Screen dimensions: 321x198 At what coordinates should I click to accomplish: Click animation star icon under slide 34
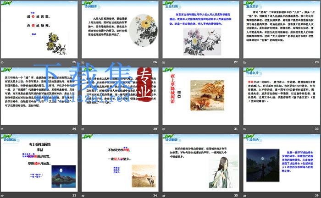pyautogui.click(x=83, y=196)
